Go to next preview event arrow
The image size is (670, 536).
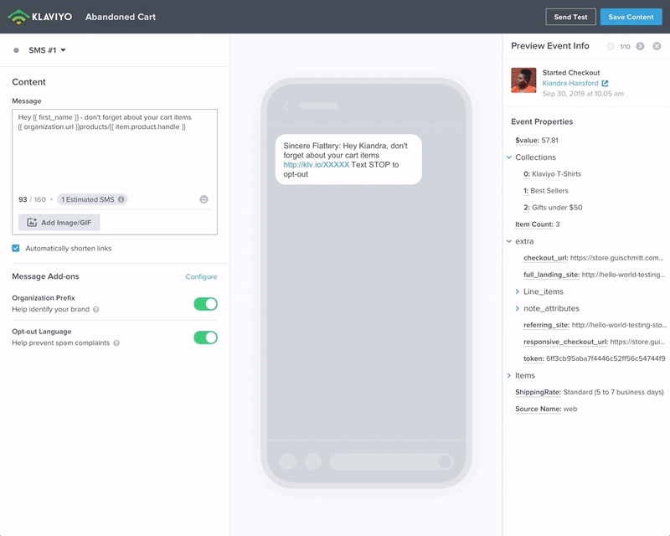(x=640, y=46)
